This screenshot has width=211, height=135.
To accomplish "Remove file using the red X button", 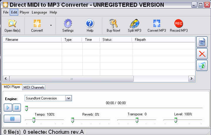I will tap(202, 54).
